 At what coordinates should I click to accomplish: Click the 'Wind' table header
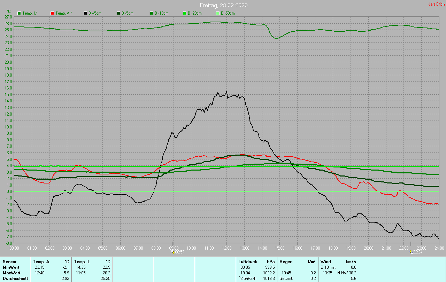point(325,261)
